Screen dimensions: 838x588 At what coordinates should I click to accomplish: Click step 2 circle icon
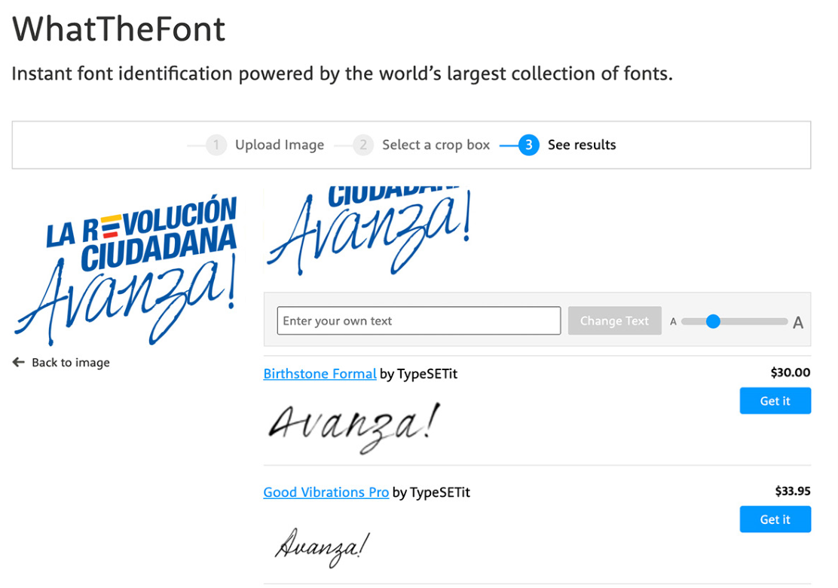coord(362,145)
